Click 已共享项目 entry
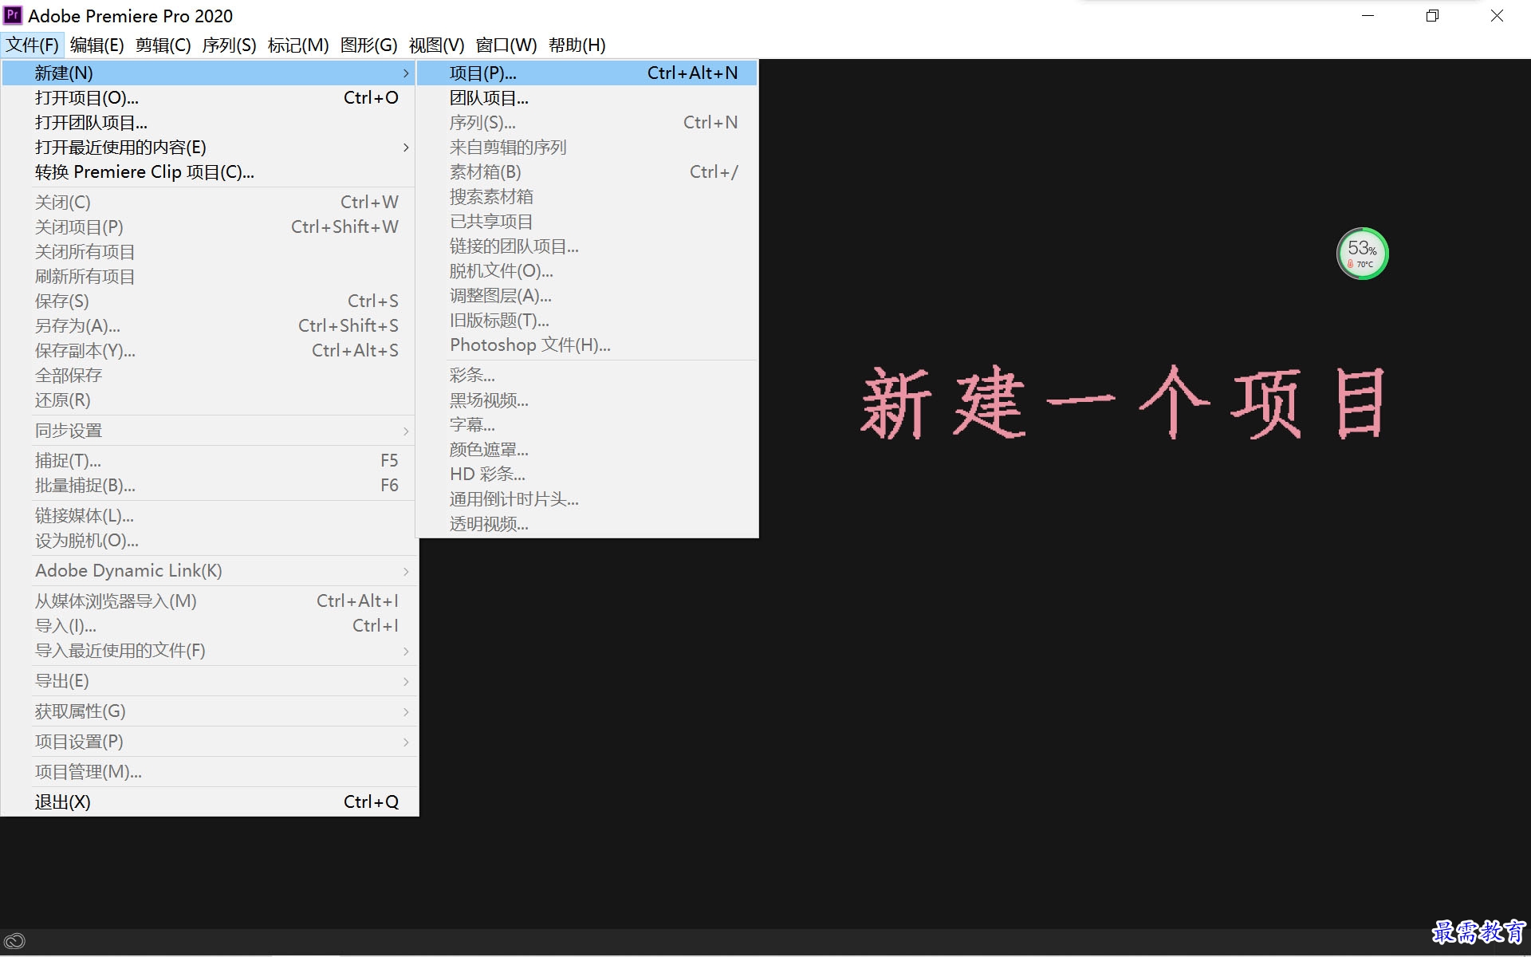The image size is (1531, 957). point(587,221)
